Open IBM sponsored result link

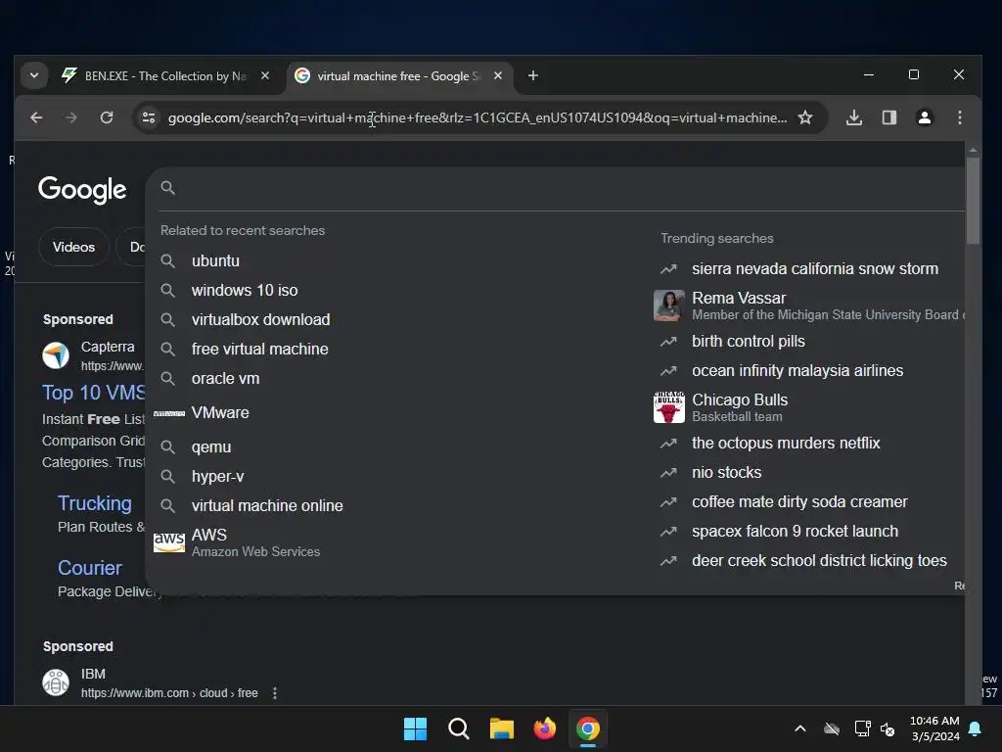(169, 693)
